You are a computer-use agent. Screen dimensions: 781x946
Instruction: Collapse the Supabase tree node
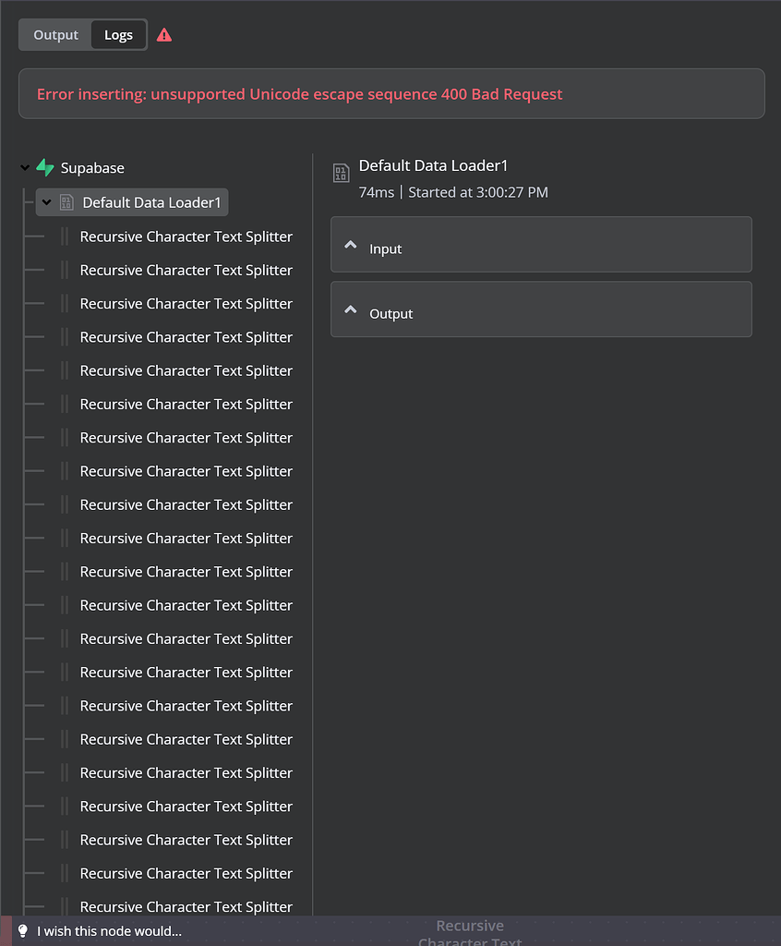click(24, 167)
